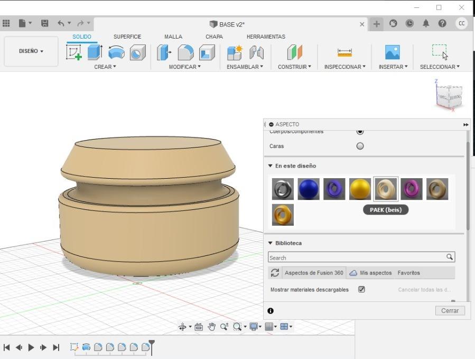Click the Revolve tool icon
Screen dimensions: 475x359
click(116, 52)
